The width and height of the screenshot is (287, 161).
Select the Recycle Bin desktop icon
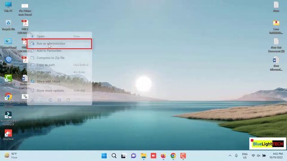(9, 25)
